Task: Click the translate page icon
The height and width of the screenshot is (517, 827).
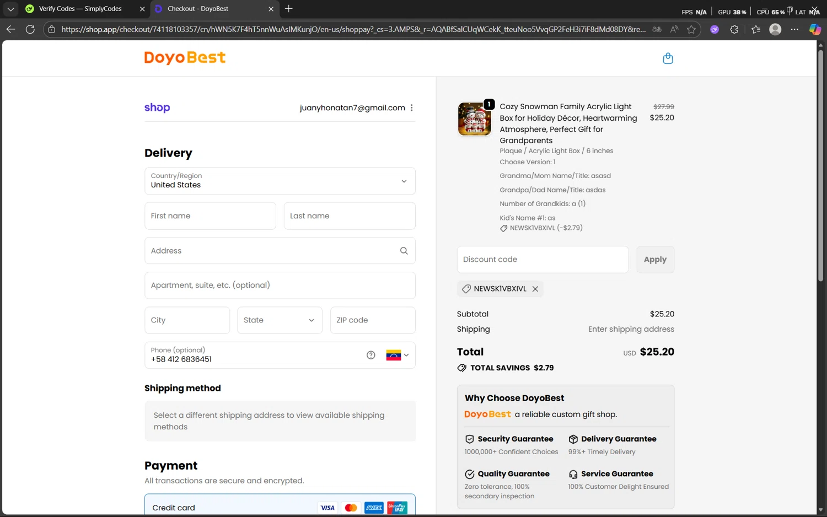Action: [657, 29]
